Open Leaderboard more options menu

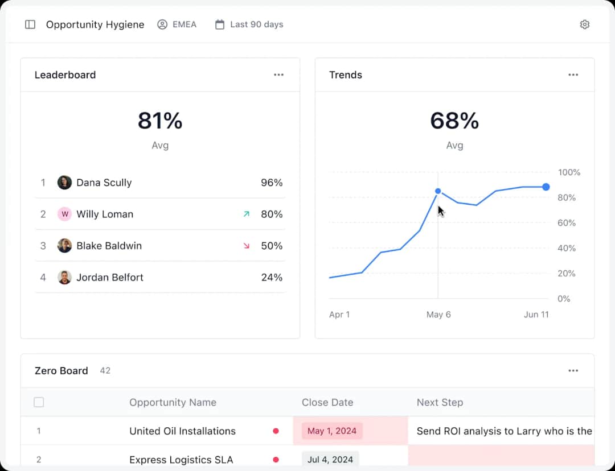278,75
